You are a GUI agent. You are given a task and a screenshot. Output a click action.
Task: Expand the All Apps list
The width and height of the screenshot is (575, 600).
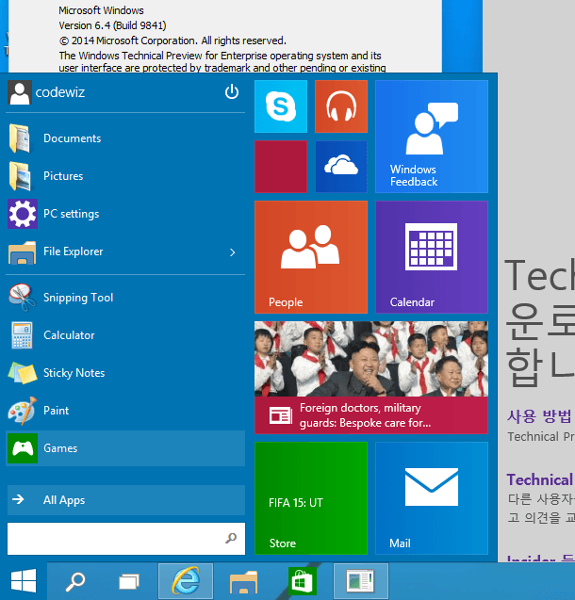click(x=125, y=500)
